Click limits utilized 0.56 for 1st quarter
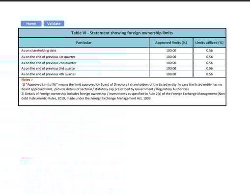This screenshot has height=195, width=250. tap(210, 57)
